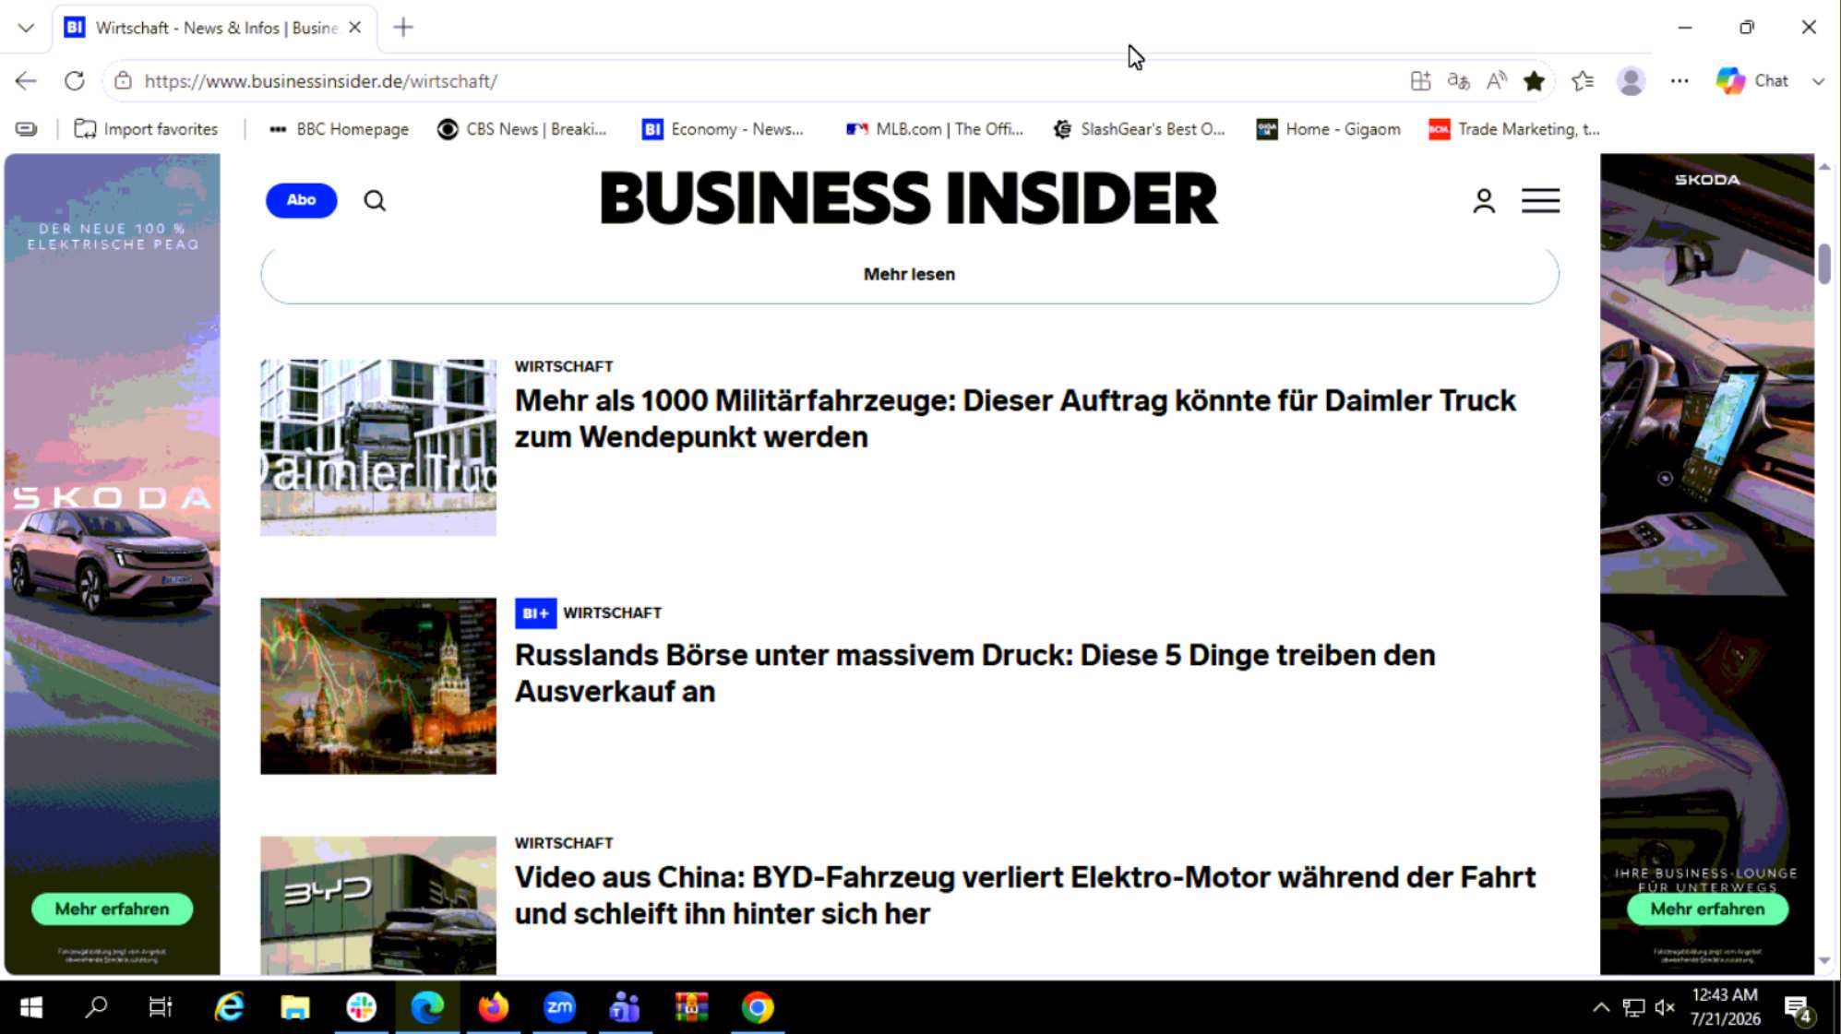Click the favorites bar icon at far left
Image resolution: width=1841 pixels, height=1034 pixels.
click(x=27, y=129)
